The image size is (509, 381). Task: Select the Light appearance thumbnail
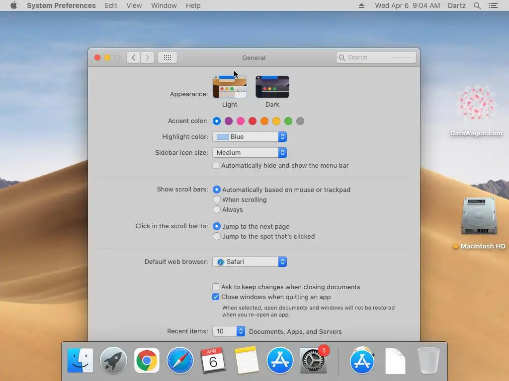(230, 87)
